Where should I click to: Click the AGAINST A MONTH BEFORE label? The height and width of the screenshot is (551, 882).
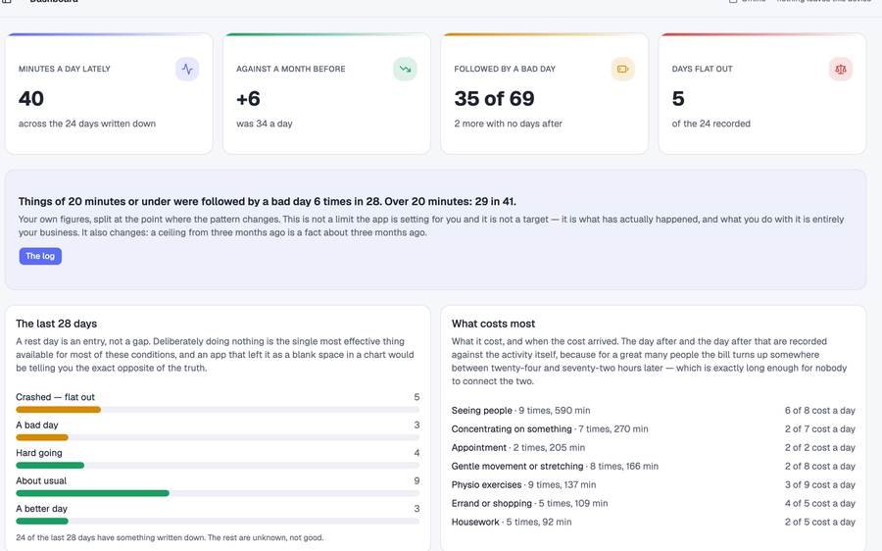tap(291, 69)
